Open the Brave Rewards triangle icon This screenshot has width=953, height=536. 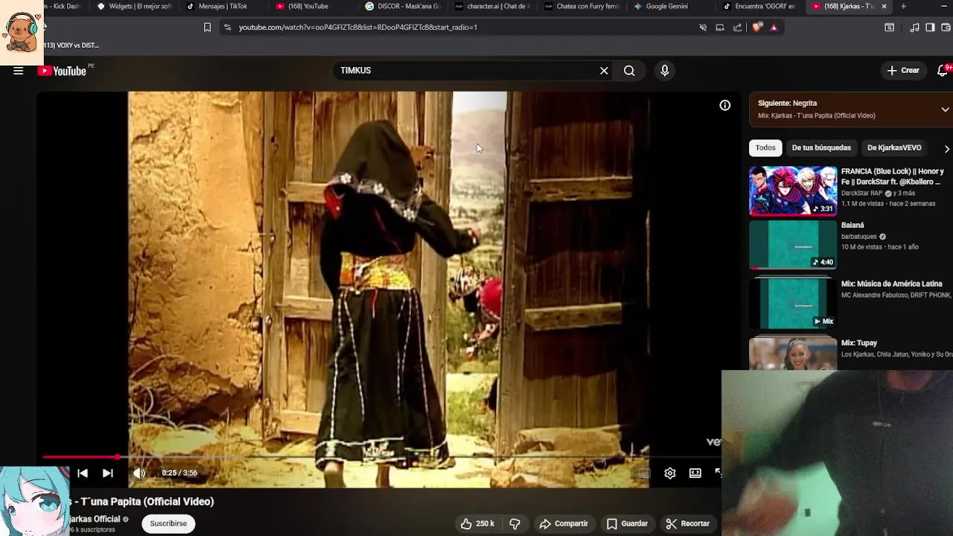point(774,28)
